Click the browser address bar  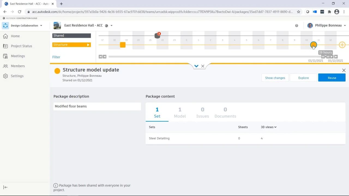162,12
